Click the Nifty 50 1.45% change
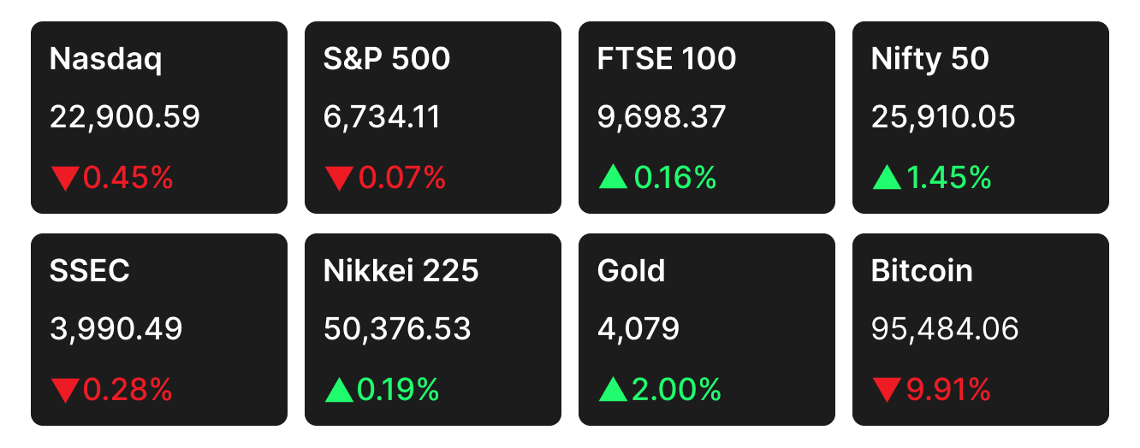Screen dimensions: 1140x448 click(948, 178)
